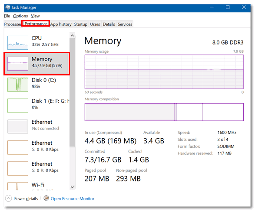Select the Not connected Ethernet thumbnail
This screenshot has height=211, width=255.
pyautogui.click(x=18, y=126)
